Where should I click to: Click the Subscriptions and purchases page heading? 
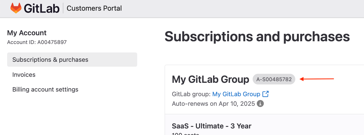point(257,36)
